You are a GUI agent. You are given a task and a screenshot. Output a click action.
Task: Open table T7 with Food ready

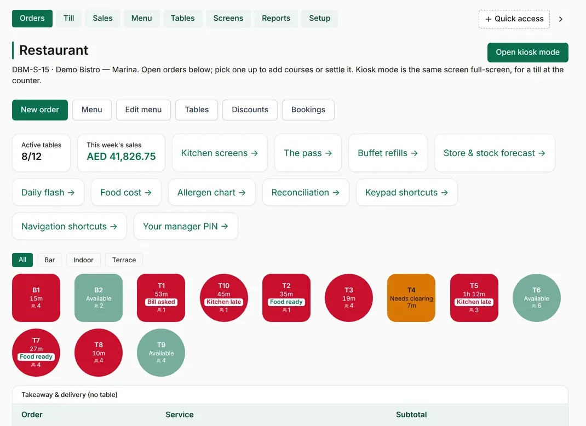click(36, 353)
